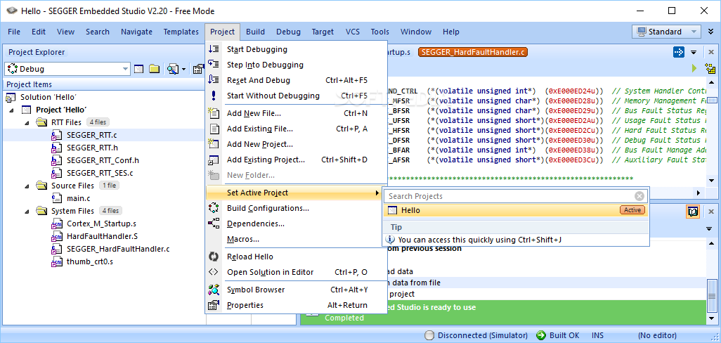Choose Macros... from Project menu
721x343 pixels.
point(296,239)
